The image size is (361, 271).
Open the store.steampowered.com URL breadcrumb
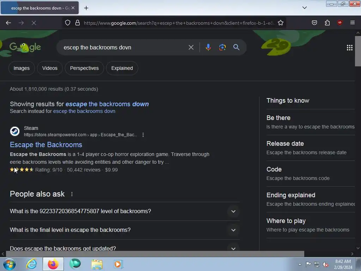click(x=80, y=135)
